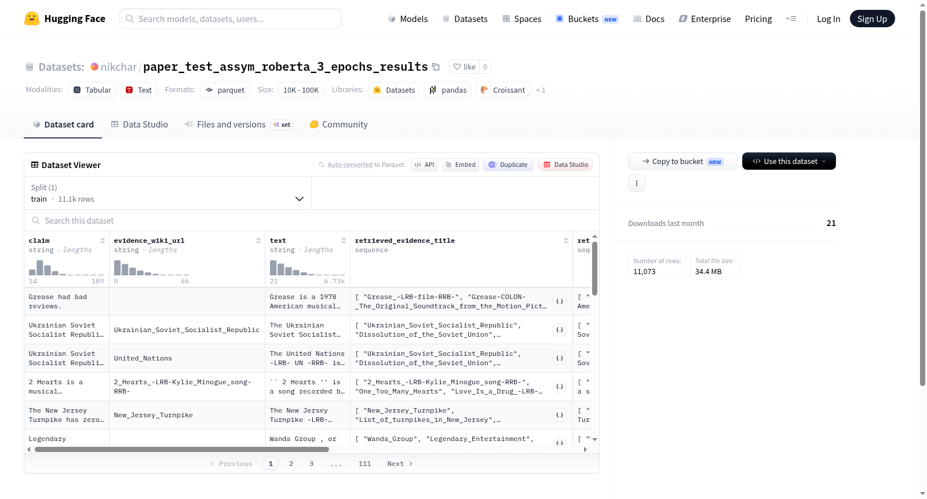
Task: Open Use this dataset dropdown
Action: (x=789, y=161)
